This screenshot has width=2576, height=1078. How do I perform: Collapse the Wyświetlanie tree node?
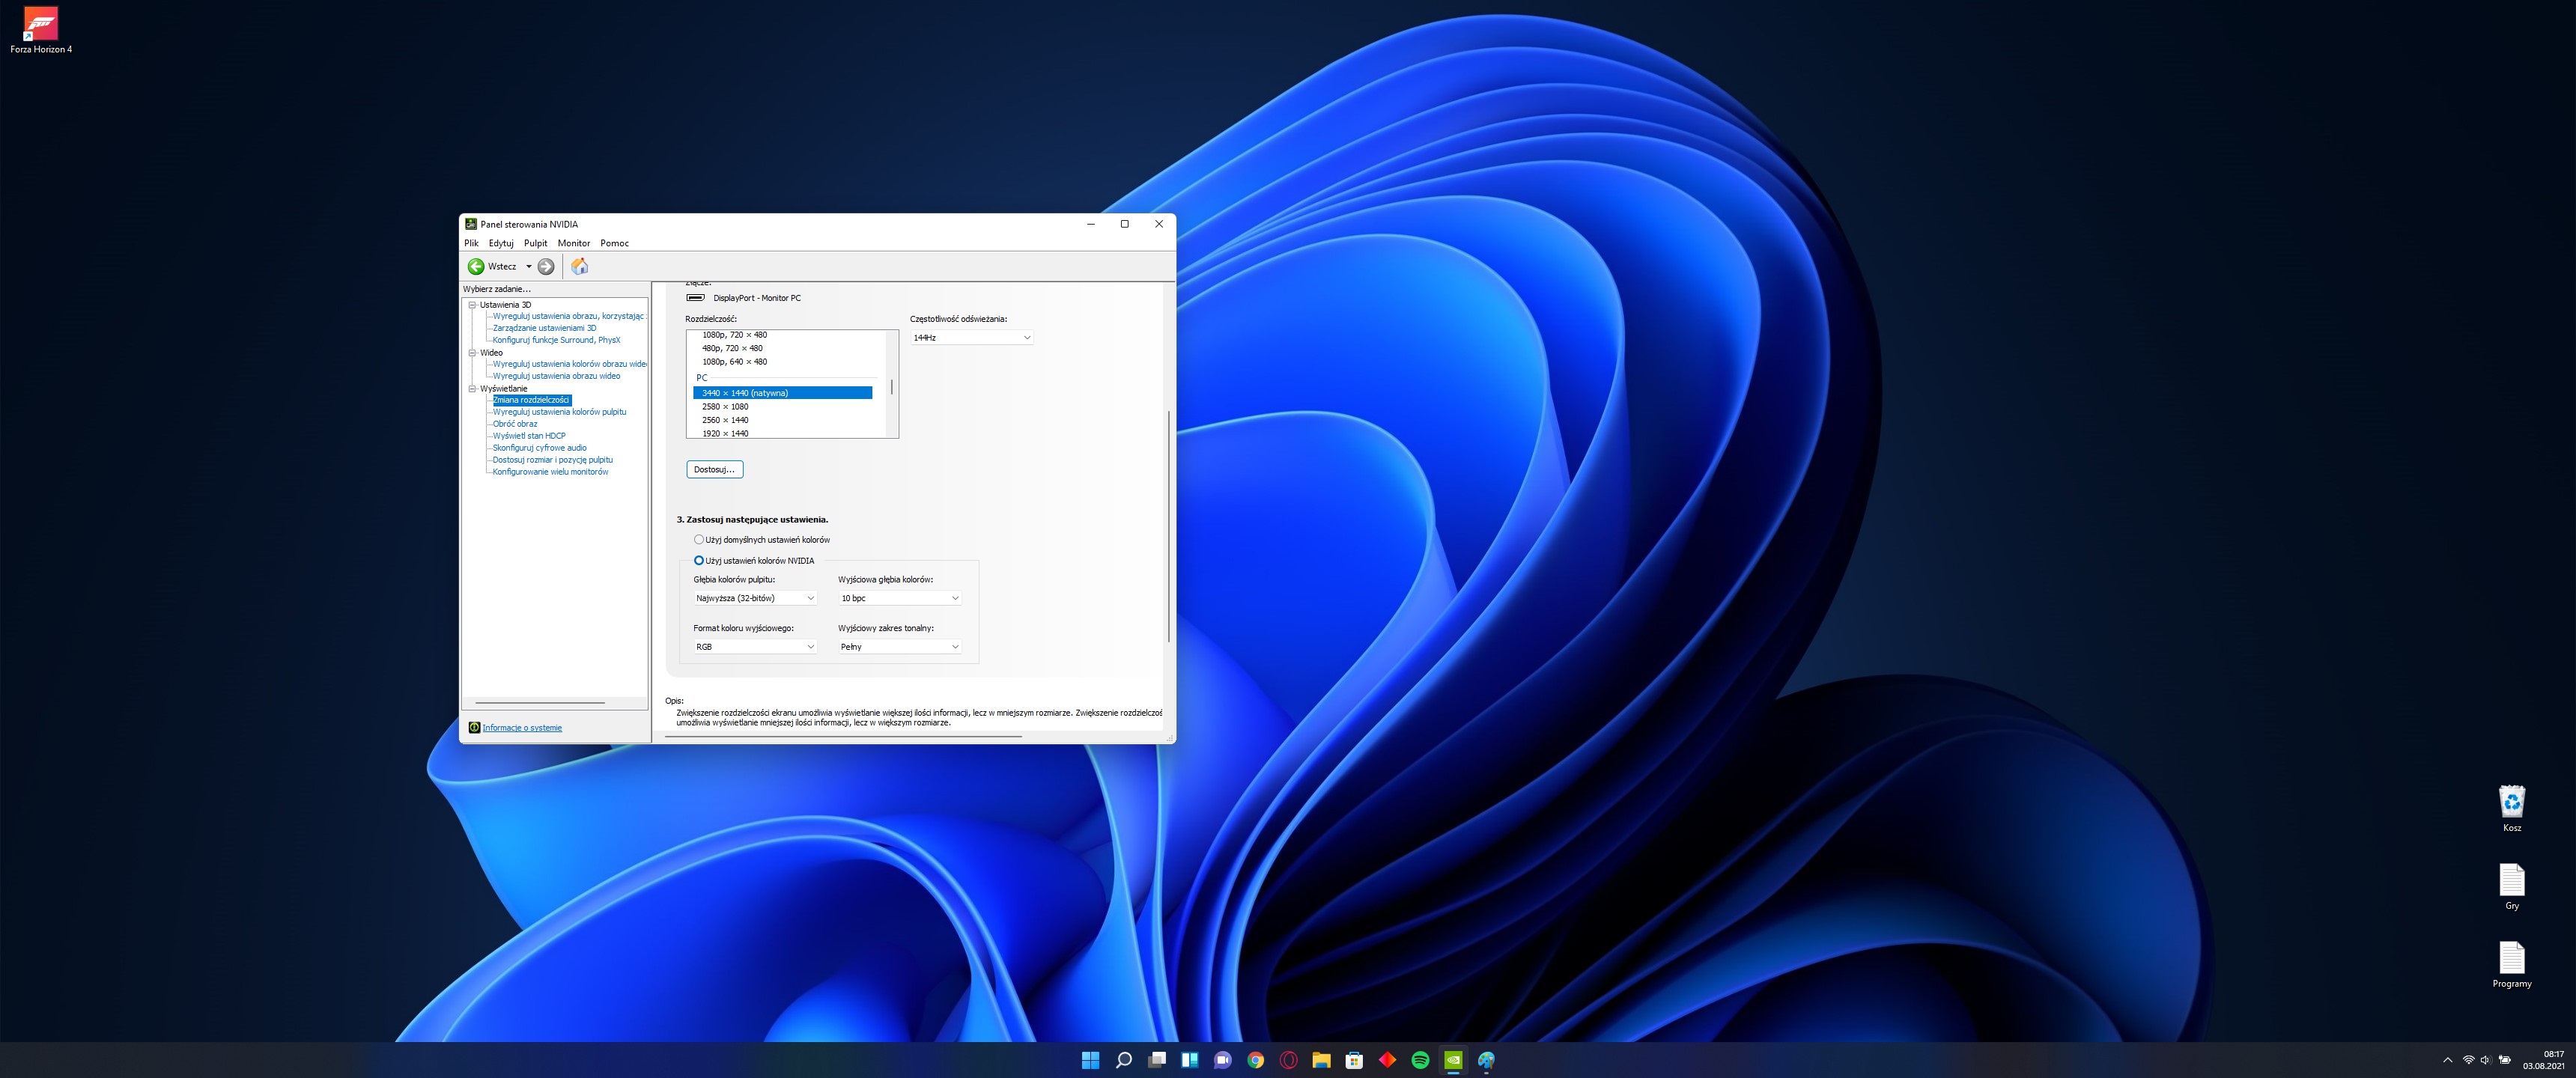pyautogui.click(x=472, y=388)
